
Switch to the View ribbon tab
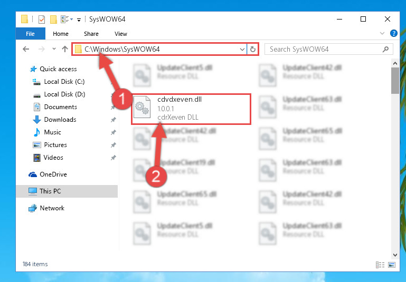tap(121, 34)
